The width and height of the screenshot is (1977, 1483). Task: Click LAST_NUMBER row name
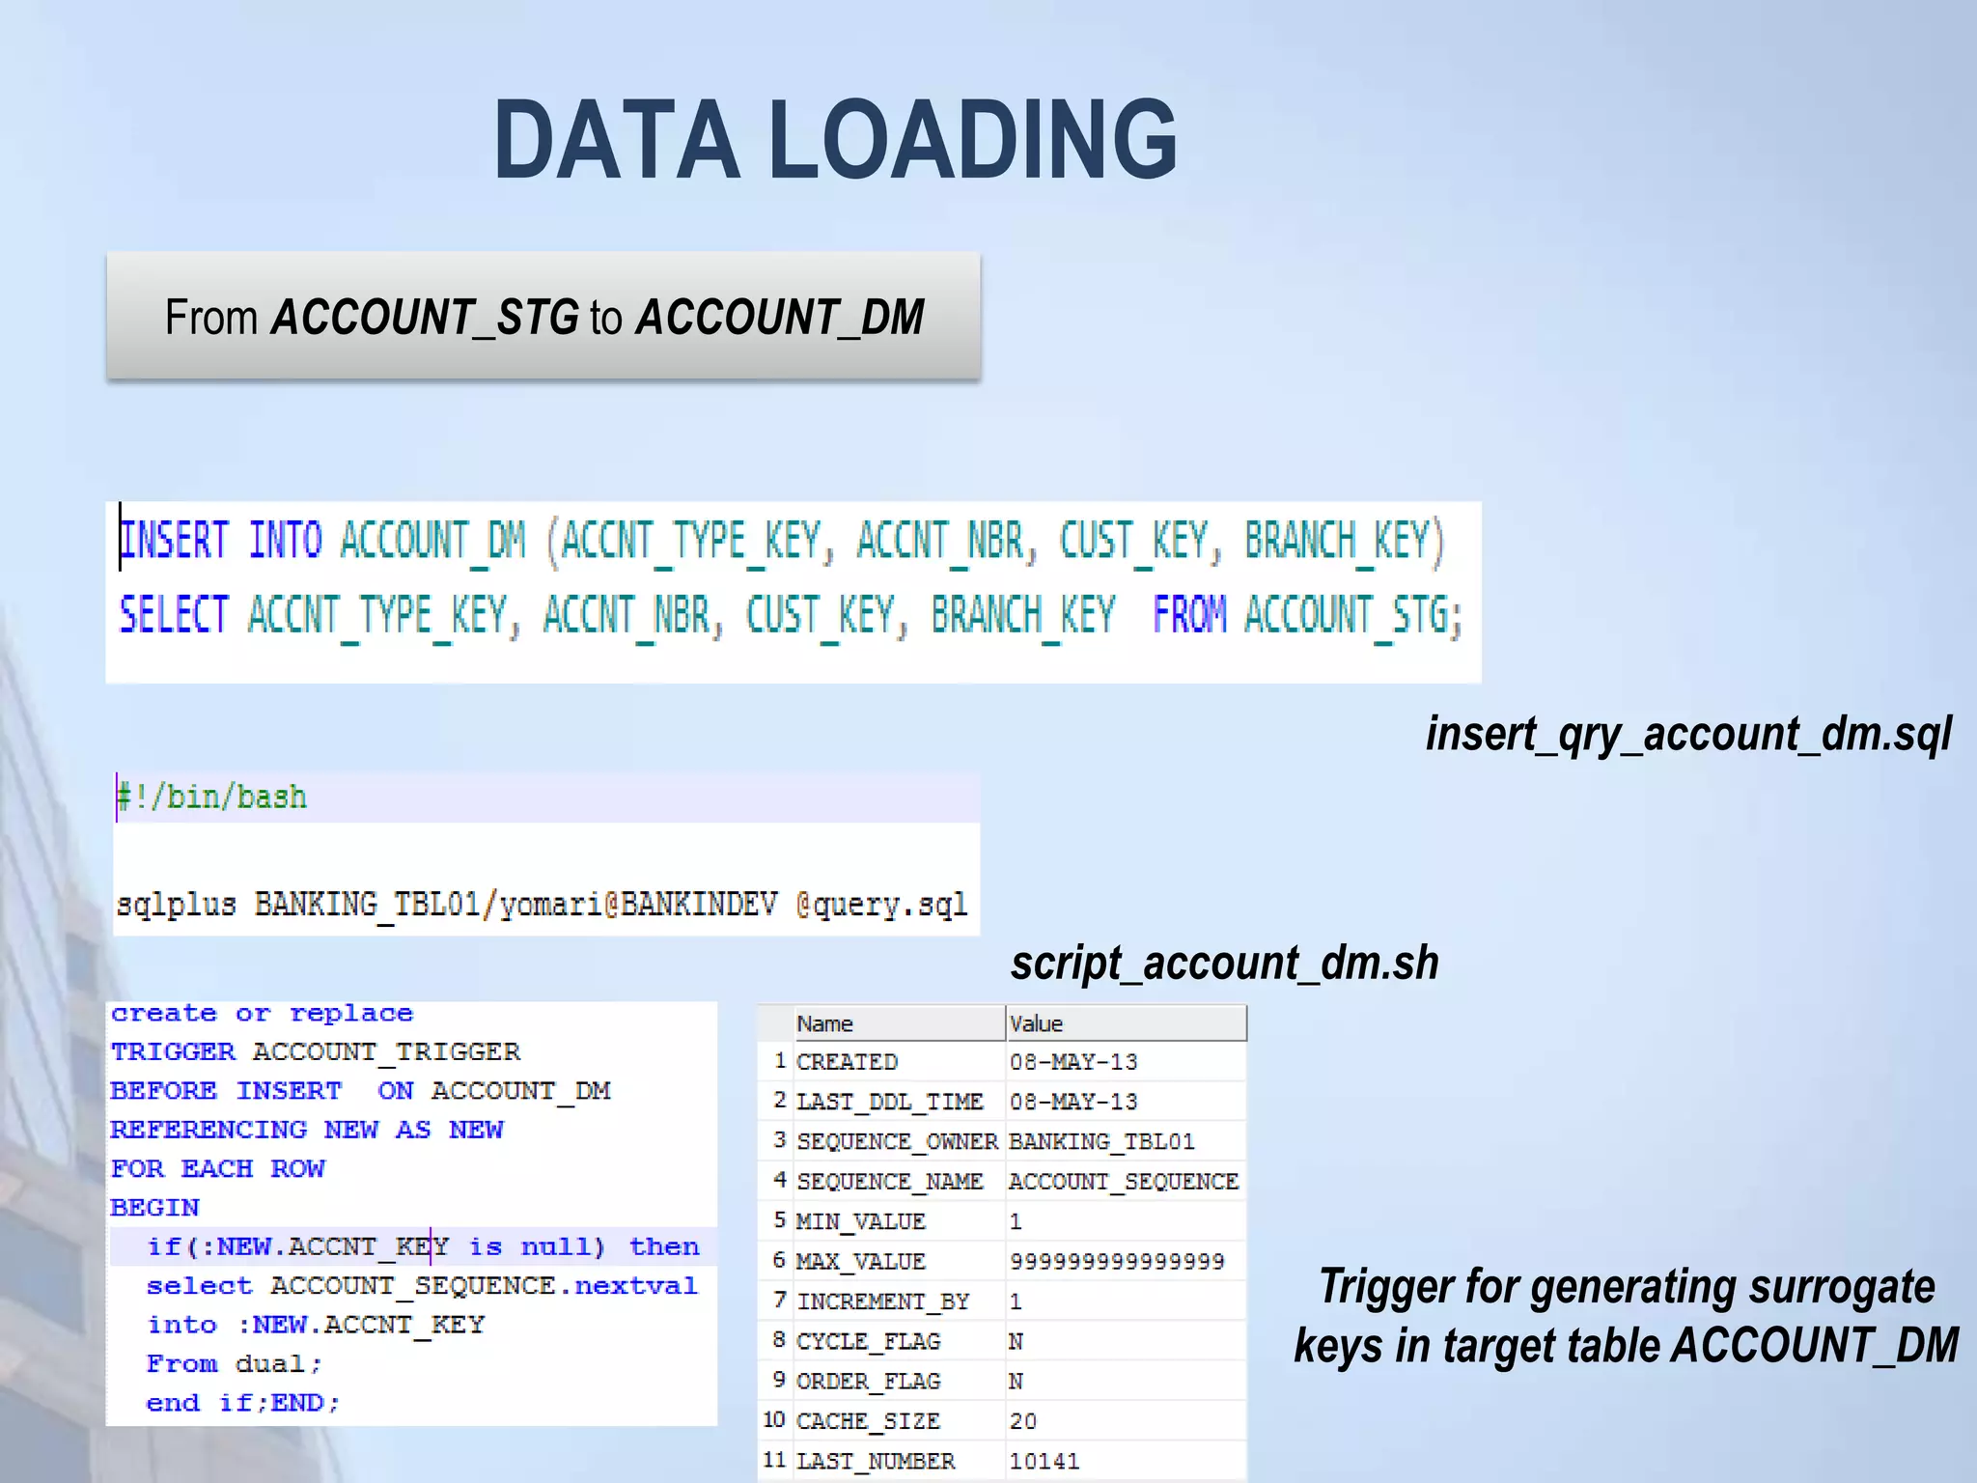pos(898,1461)
